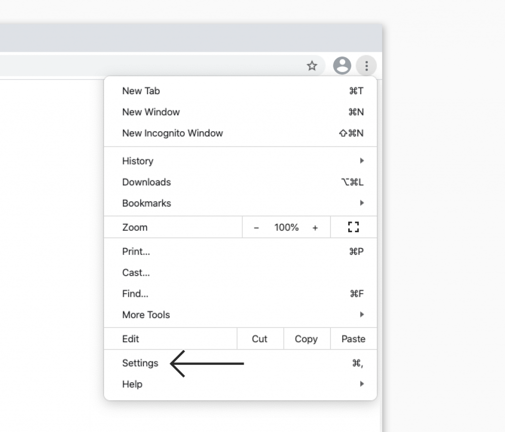
Task: Choose New Window menu item
Action: point(151,112)
